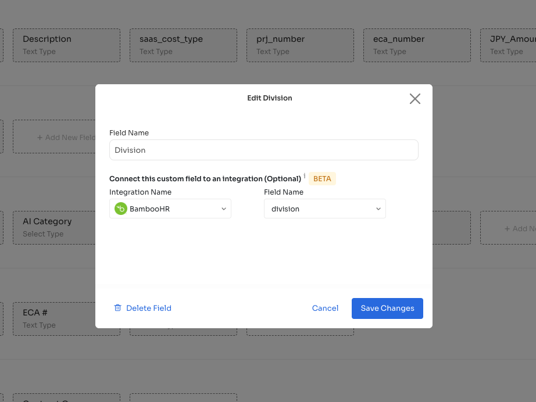Click the Division field name input
The height and width of the screenshot is (402, 536).
(x=263, y=150)
